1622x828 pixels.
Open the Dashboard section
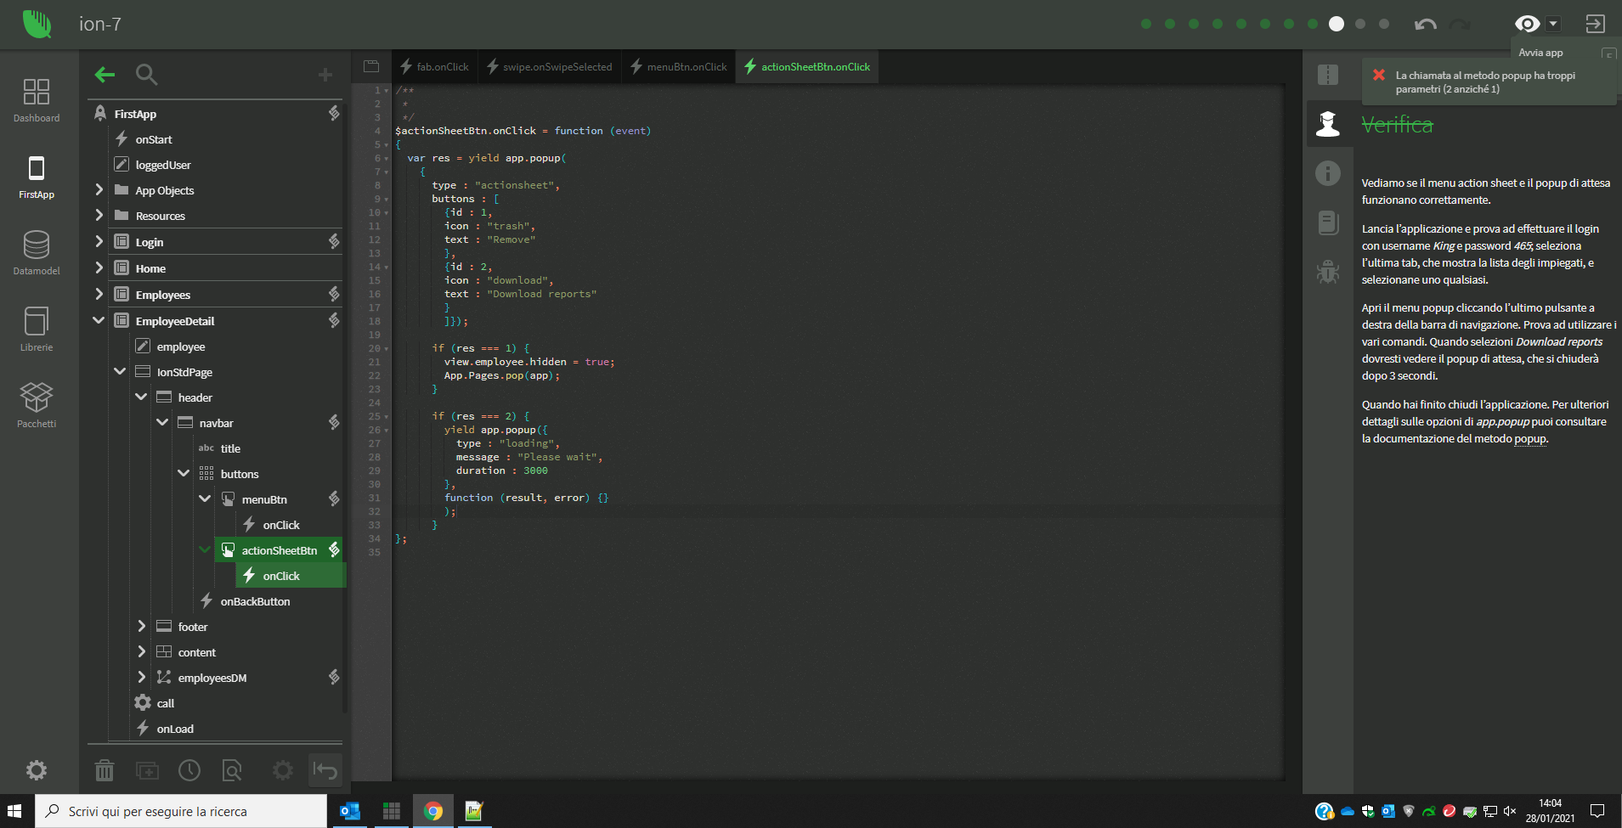pos(37,100)
